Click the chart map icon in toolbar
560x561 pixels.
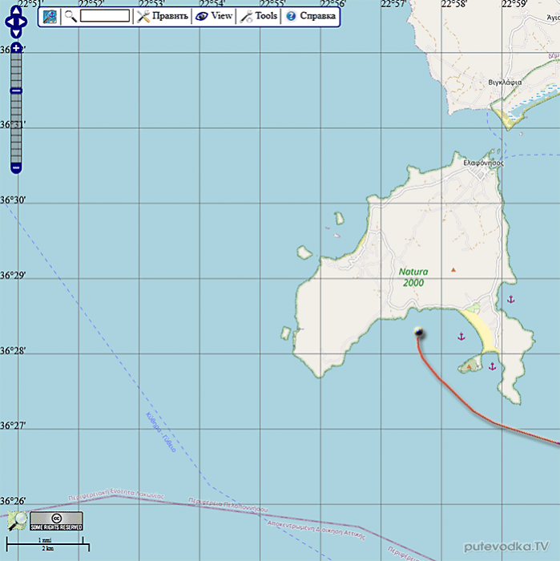50,17
